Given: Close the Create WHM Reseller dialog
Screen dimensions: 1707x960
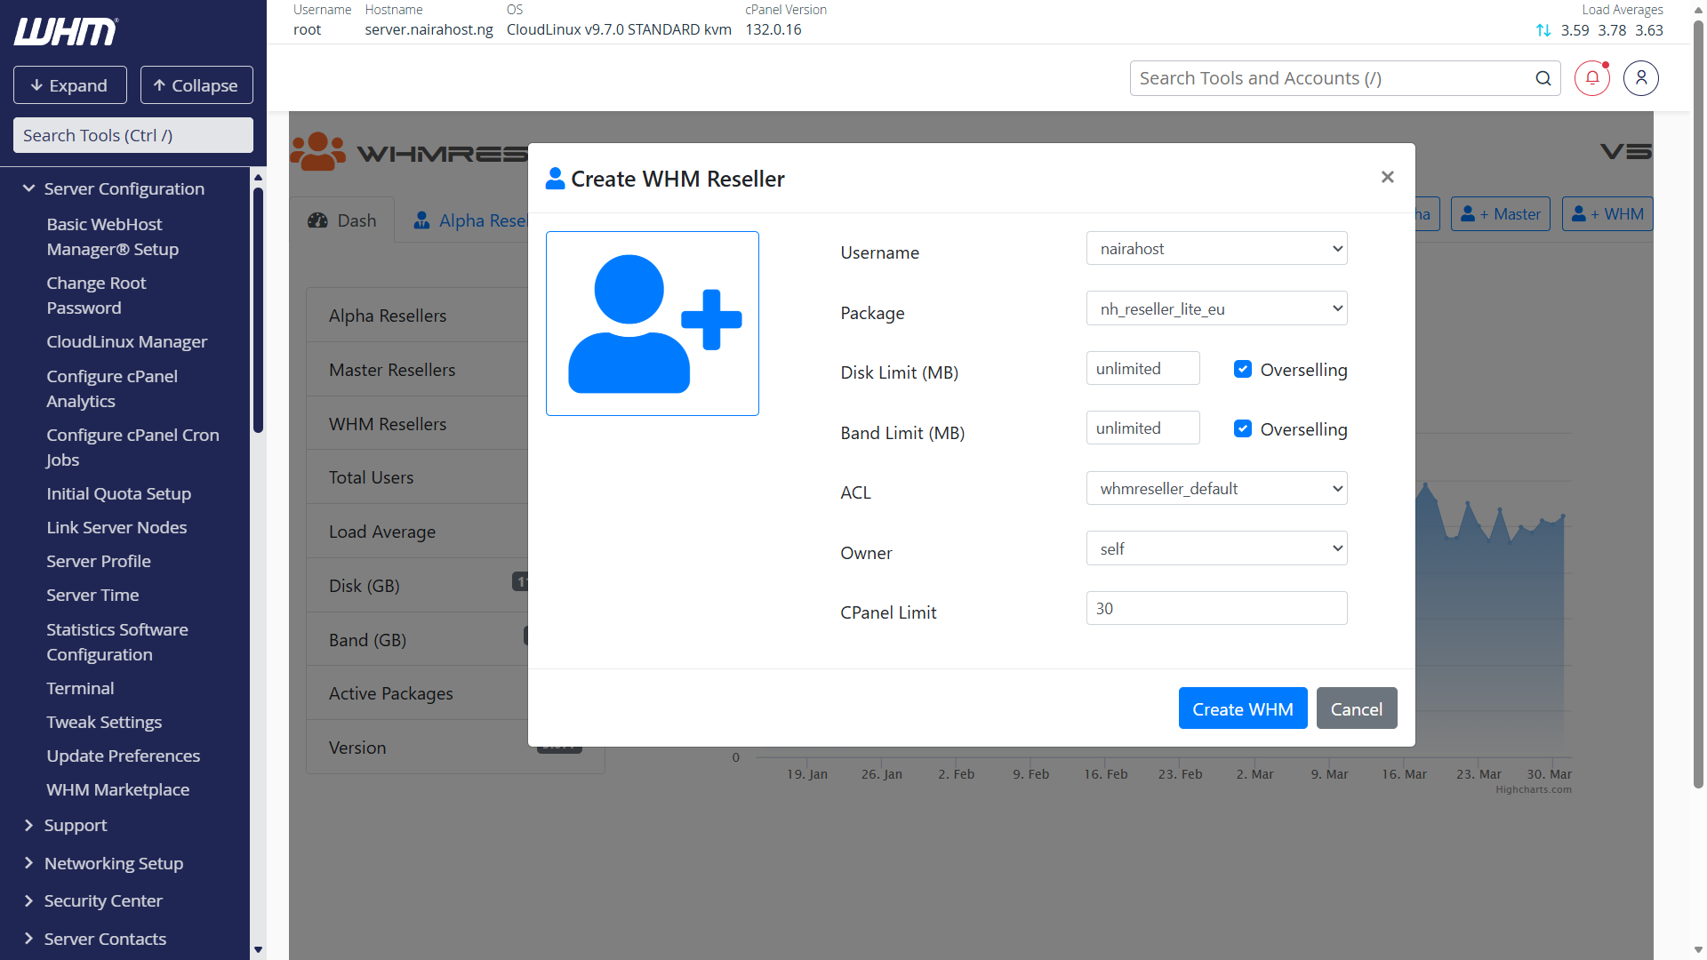Looking at the screenshot, I should tap(1387, 177).
